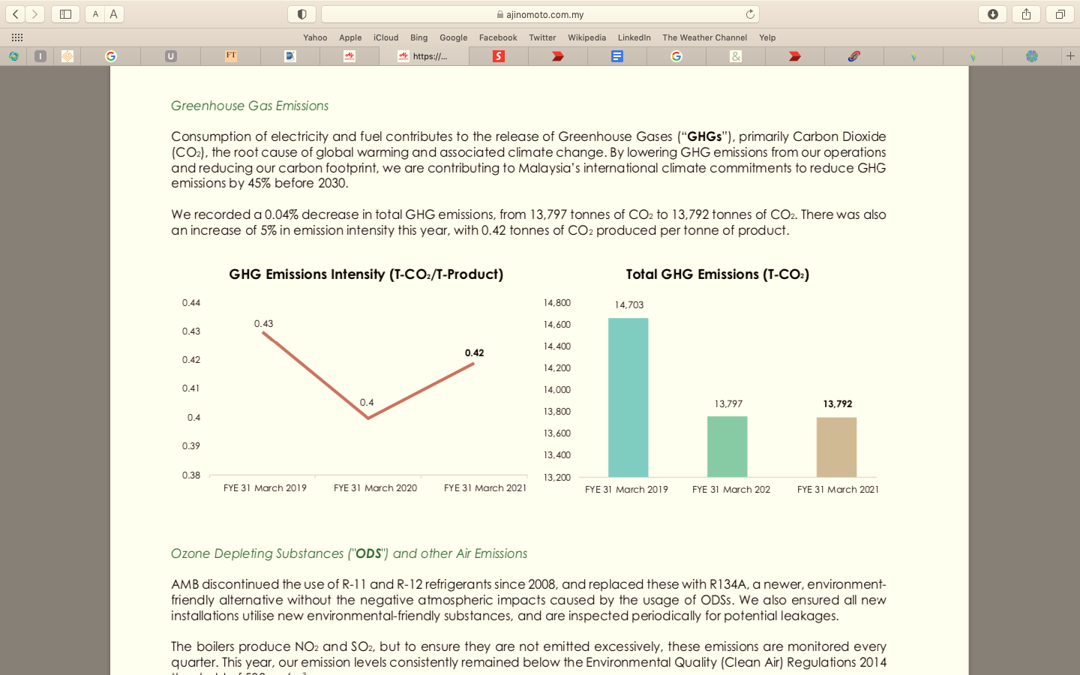Switch to the red chevron tab beside 'S' tab
This screenshot has width=1080, height=675.
(x=558, y=56)
